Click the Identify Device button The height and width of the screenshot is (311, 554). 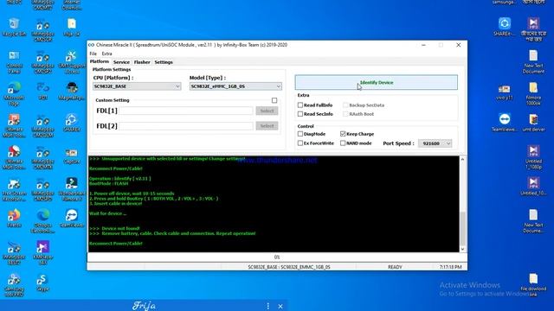[x=377, y=82]
